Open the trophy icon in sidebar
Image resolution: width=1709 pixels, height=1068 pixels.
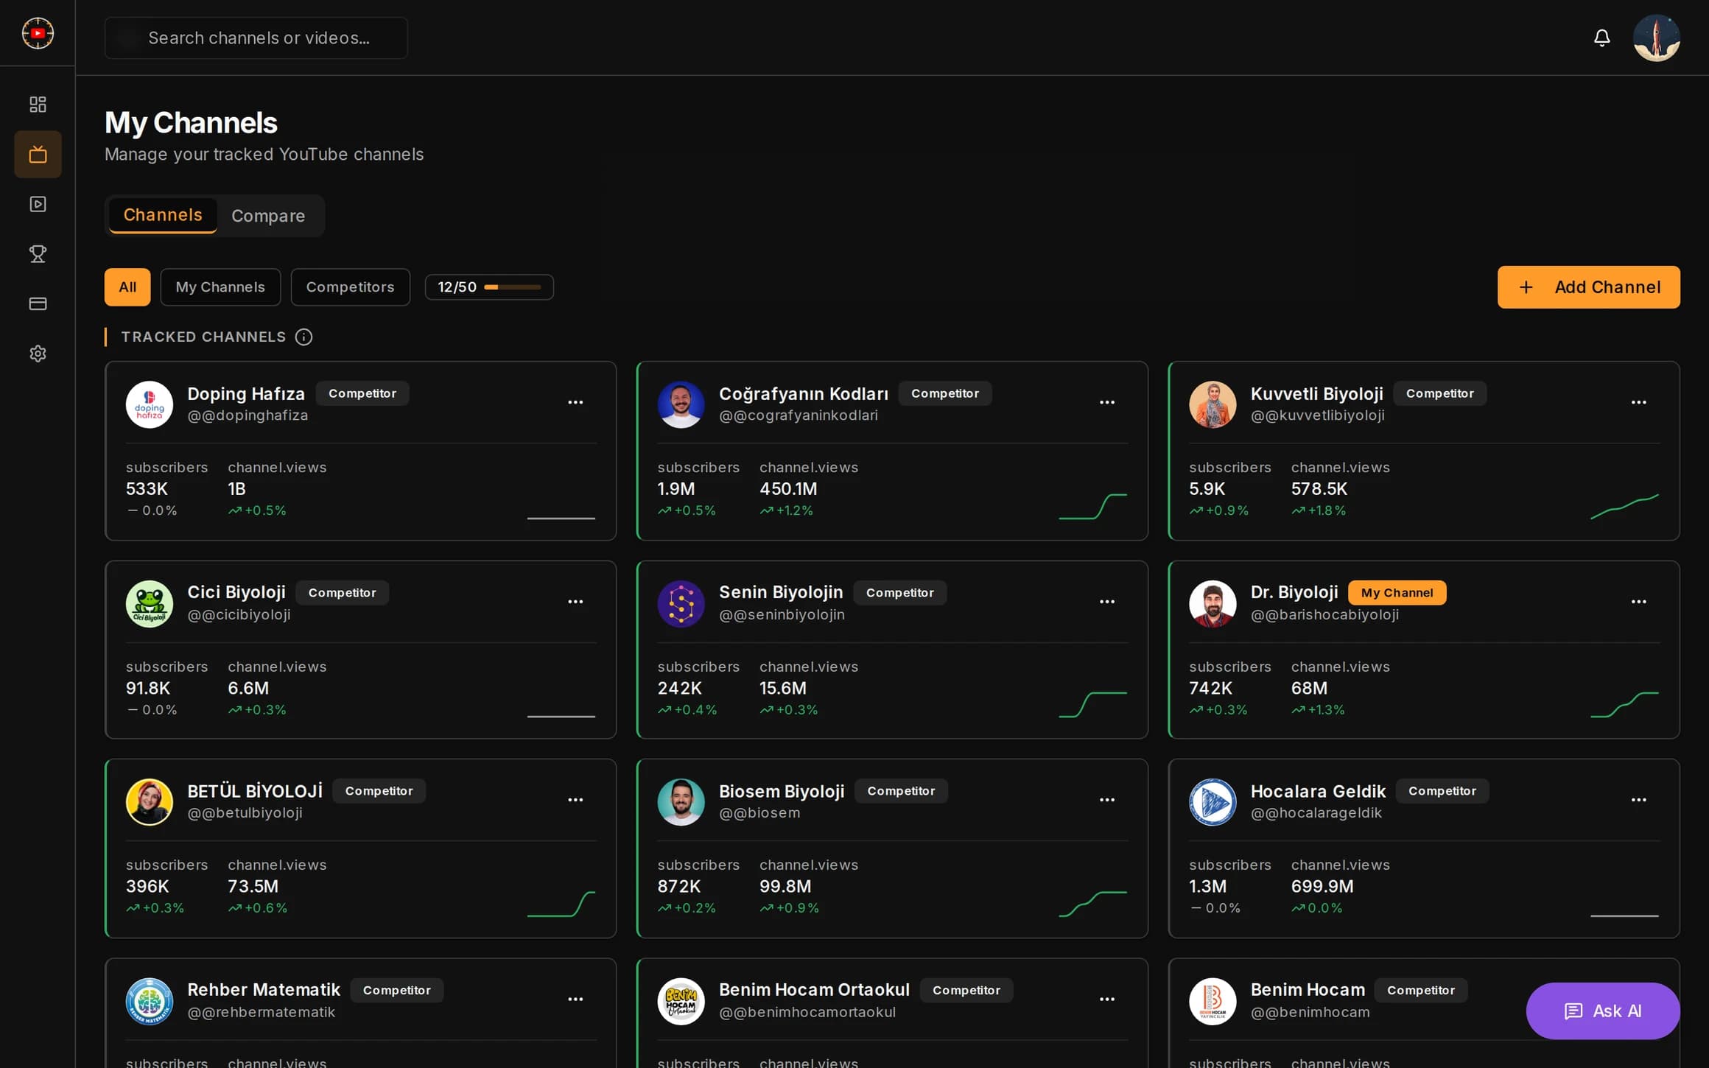38,254
